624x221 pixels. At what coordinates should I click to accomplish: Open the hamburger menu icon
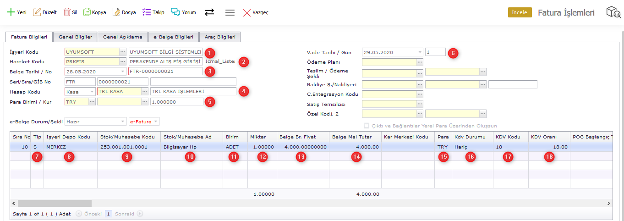[230, 12]
